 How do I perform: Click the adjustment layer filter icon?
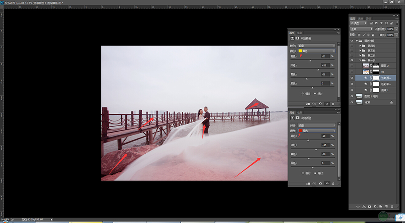point(376,23)
